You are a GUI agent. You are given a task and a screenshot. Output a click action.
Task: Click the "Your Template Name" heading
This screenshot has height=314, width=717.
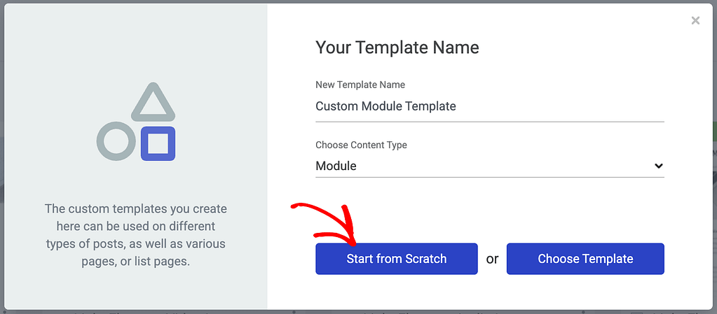click(397, 48)
